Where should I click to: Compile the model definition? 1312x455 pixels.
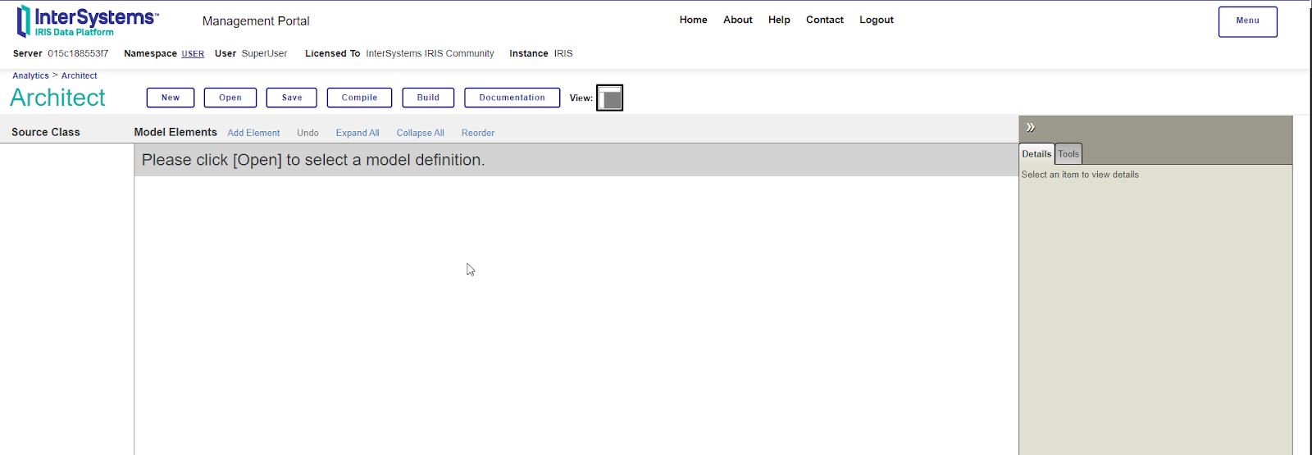tap(359, 98)
